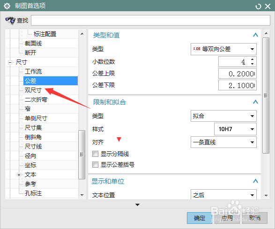
Task: Close the 制图首选项 dialog
Action: [x=268, y=7]
